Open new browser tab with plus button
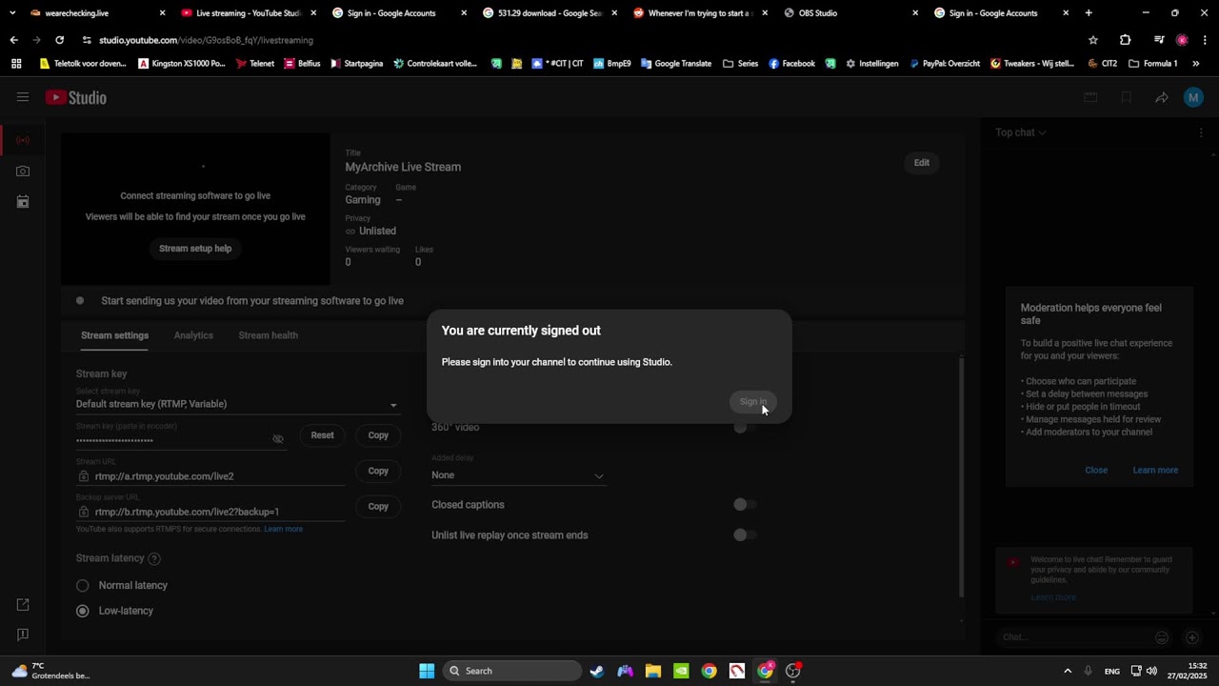This screenshot has height=686, width=1219. tap(1089, 13)
